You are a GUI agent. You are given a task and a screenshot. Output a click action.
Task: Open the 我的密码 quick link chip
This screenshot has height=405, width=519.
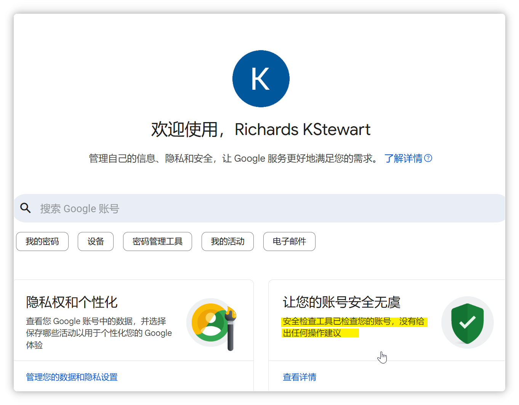tap(42, 241)
